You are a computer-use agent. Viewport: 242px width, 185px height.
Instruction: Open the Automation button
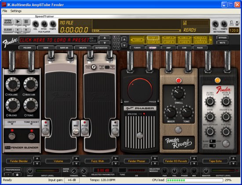coord(101,47)
